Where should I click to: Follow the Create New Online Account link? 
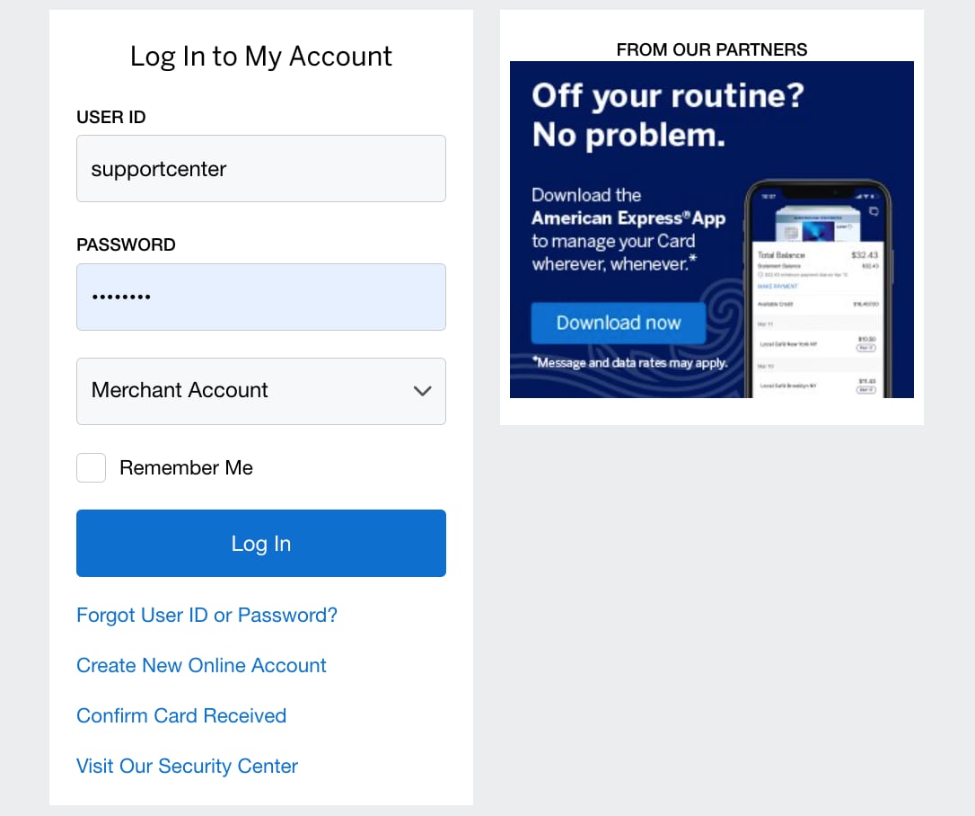pyautogui.click(x=201, y=666)
